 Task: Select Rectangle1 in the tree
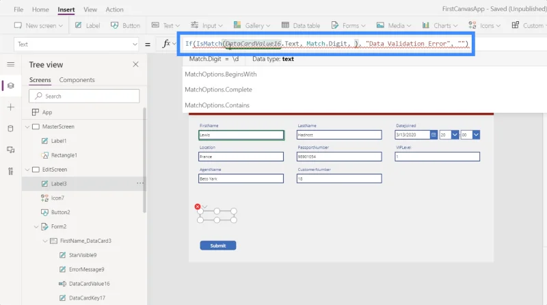(64, 155)
